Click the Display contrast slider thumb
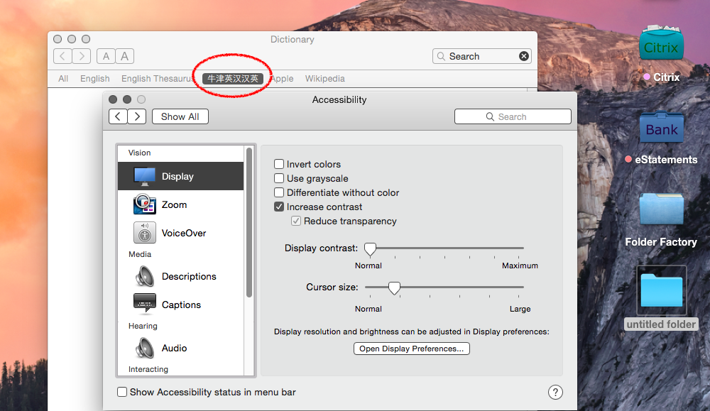 (x=370, y=248)
